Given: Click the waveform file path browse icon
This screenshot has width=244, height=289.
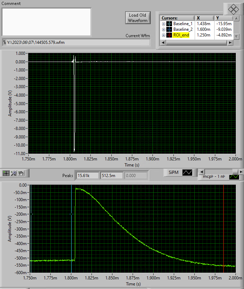Looking at the screenshot, I should coord(5,42).
